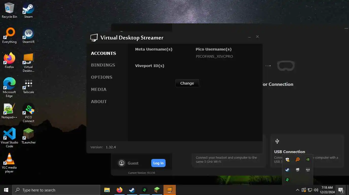Image resolution: width=349 pixels, height=195 pixels.
Task: Click the Guest avatar in PICO Connect
Action: (122, 163)
